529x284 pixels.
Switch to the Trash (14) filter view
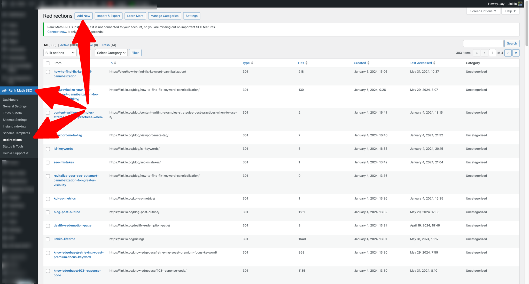(109, 45)
